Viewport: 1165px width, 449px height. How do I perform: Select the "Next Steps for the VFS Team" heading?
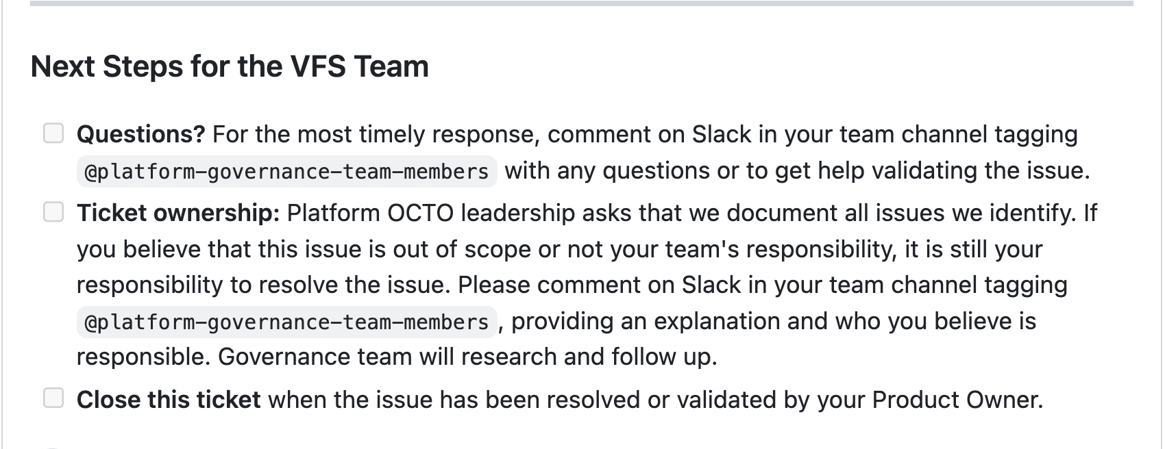[230, 66]
